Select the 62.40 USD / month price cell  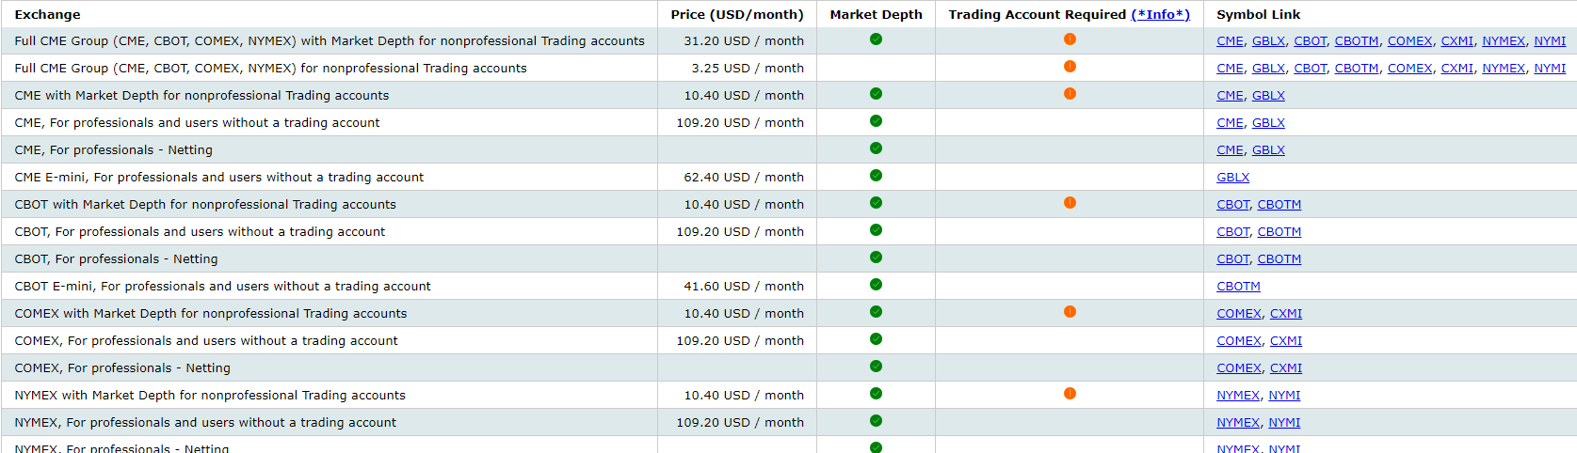pyautogui.click(x=744, y=178)
